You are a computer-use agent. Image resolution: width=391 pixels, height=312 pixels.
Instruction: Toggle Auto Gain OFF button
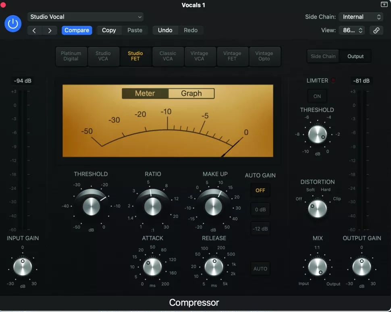pos(260,190)
